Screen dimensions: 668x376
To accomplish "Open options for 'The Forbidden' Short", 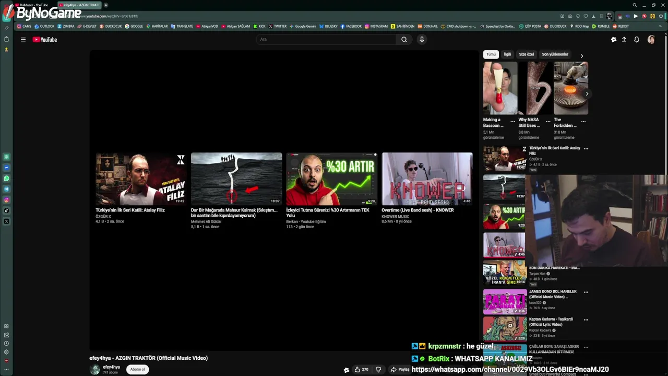I will pyautogui.click(x=583, y=122).
